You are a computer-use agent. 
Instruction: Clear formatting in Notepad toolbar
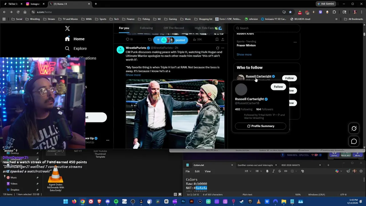pyautogui.click(x=303, y=171)
